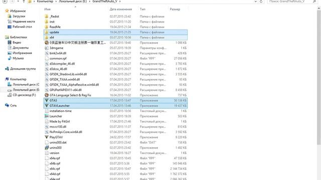The image size is (321, 180).
Task: Open Музыка library in the sidebar
Action: point(16,58)
